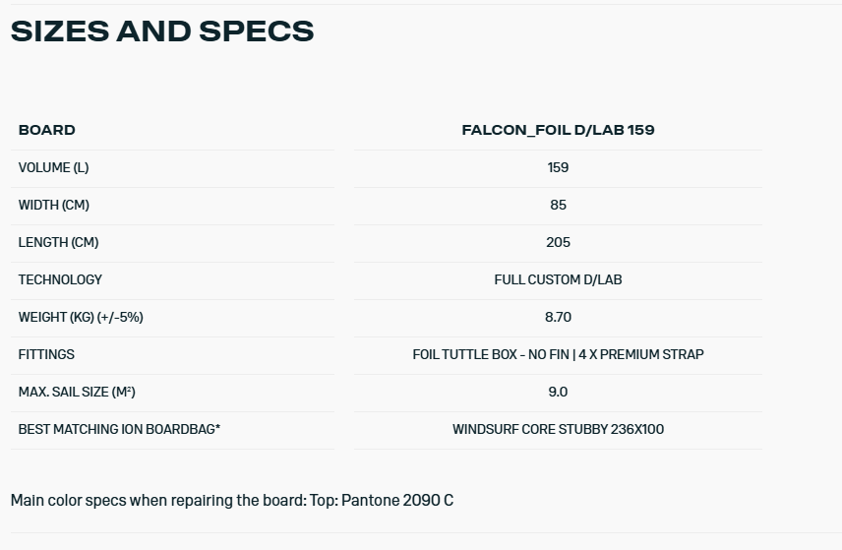Click the LENGTH (CM) row label

pos(58,242)
